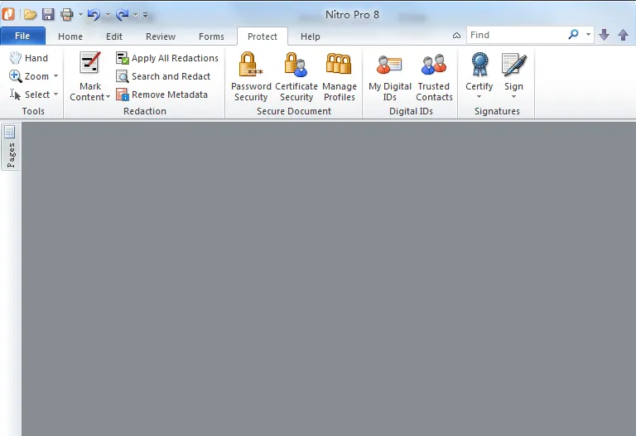Toggle the Pages side panel
This screenshot has height=436, width=636.
(x=10, y=147)
